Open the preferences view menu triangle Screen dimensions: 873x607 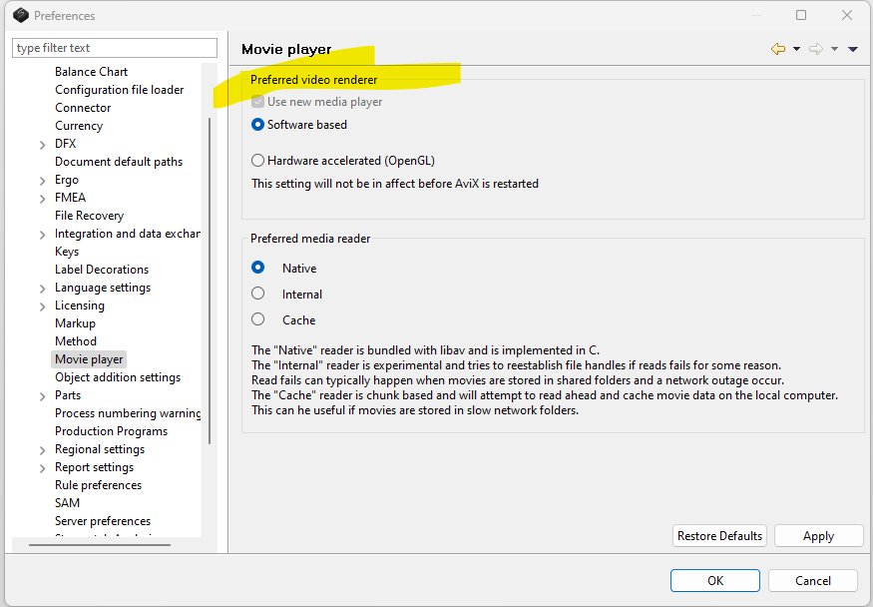click(x=853, y=49)
